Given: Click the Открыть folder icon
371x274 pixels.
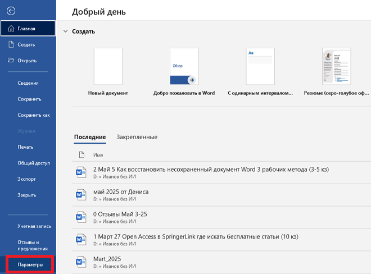Looking at the screenshot, I should [11, 61].
